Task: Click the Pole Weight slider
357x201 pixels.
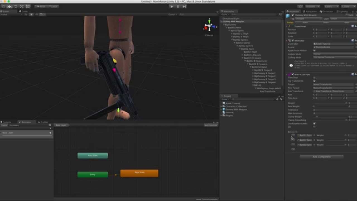Action: (330, 106)
